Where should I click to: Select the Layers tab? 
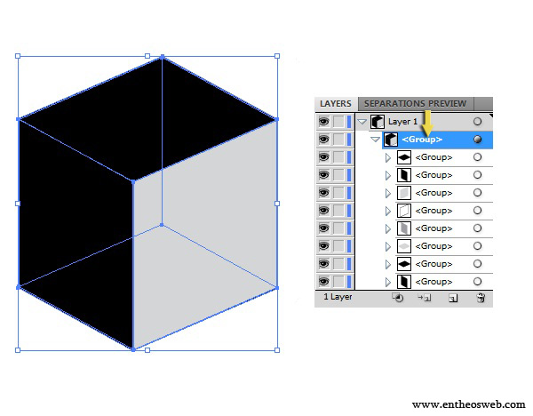click(x=336, y=104)
